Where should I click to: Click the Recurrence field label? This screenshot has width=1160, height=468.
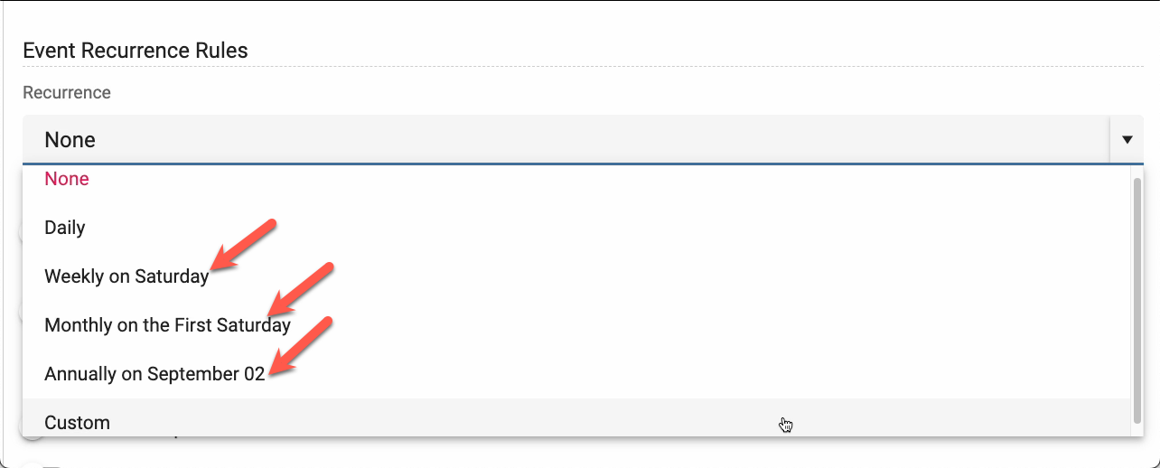(67, 93)
